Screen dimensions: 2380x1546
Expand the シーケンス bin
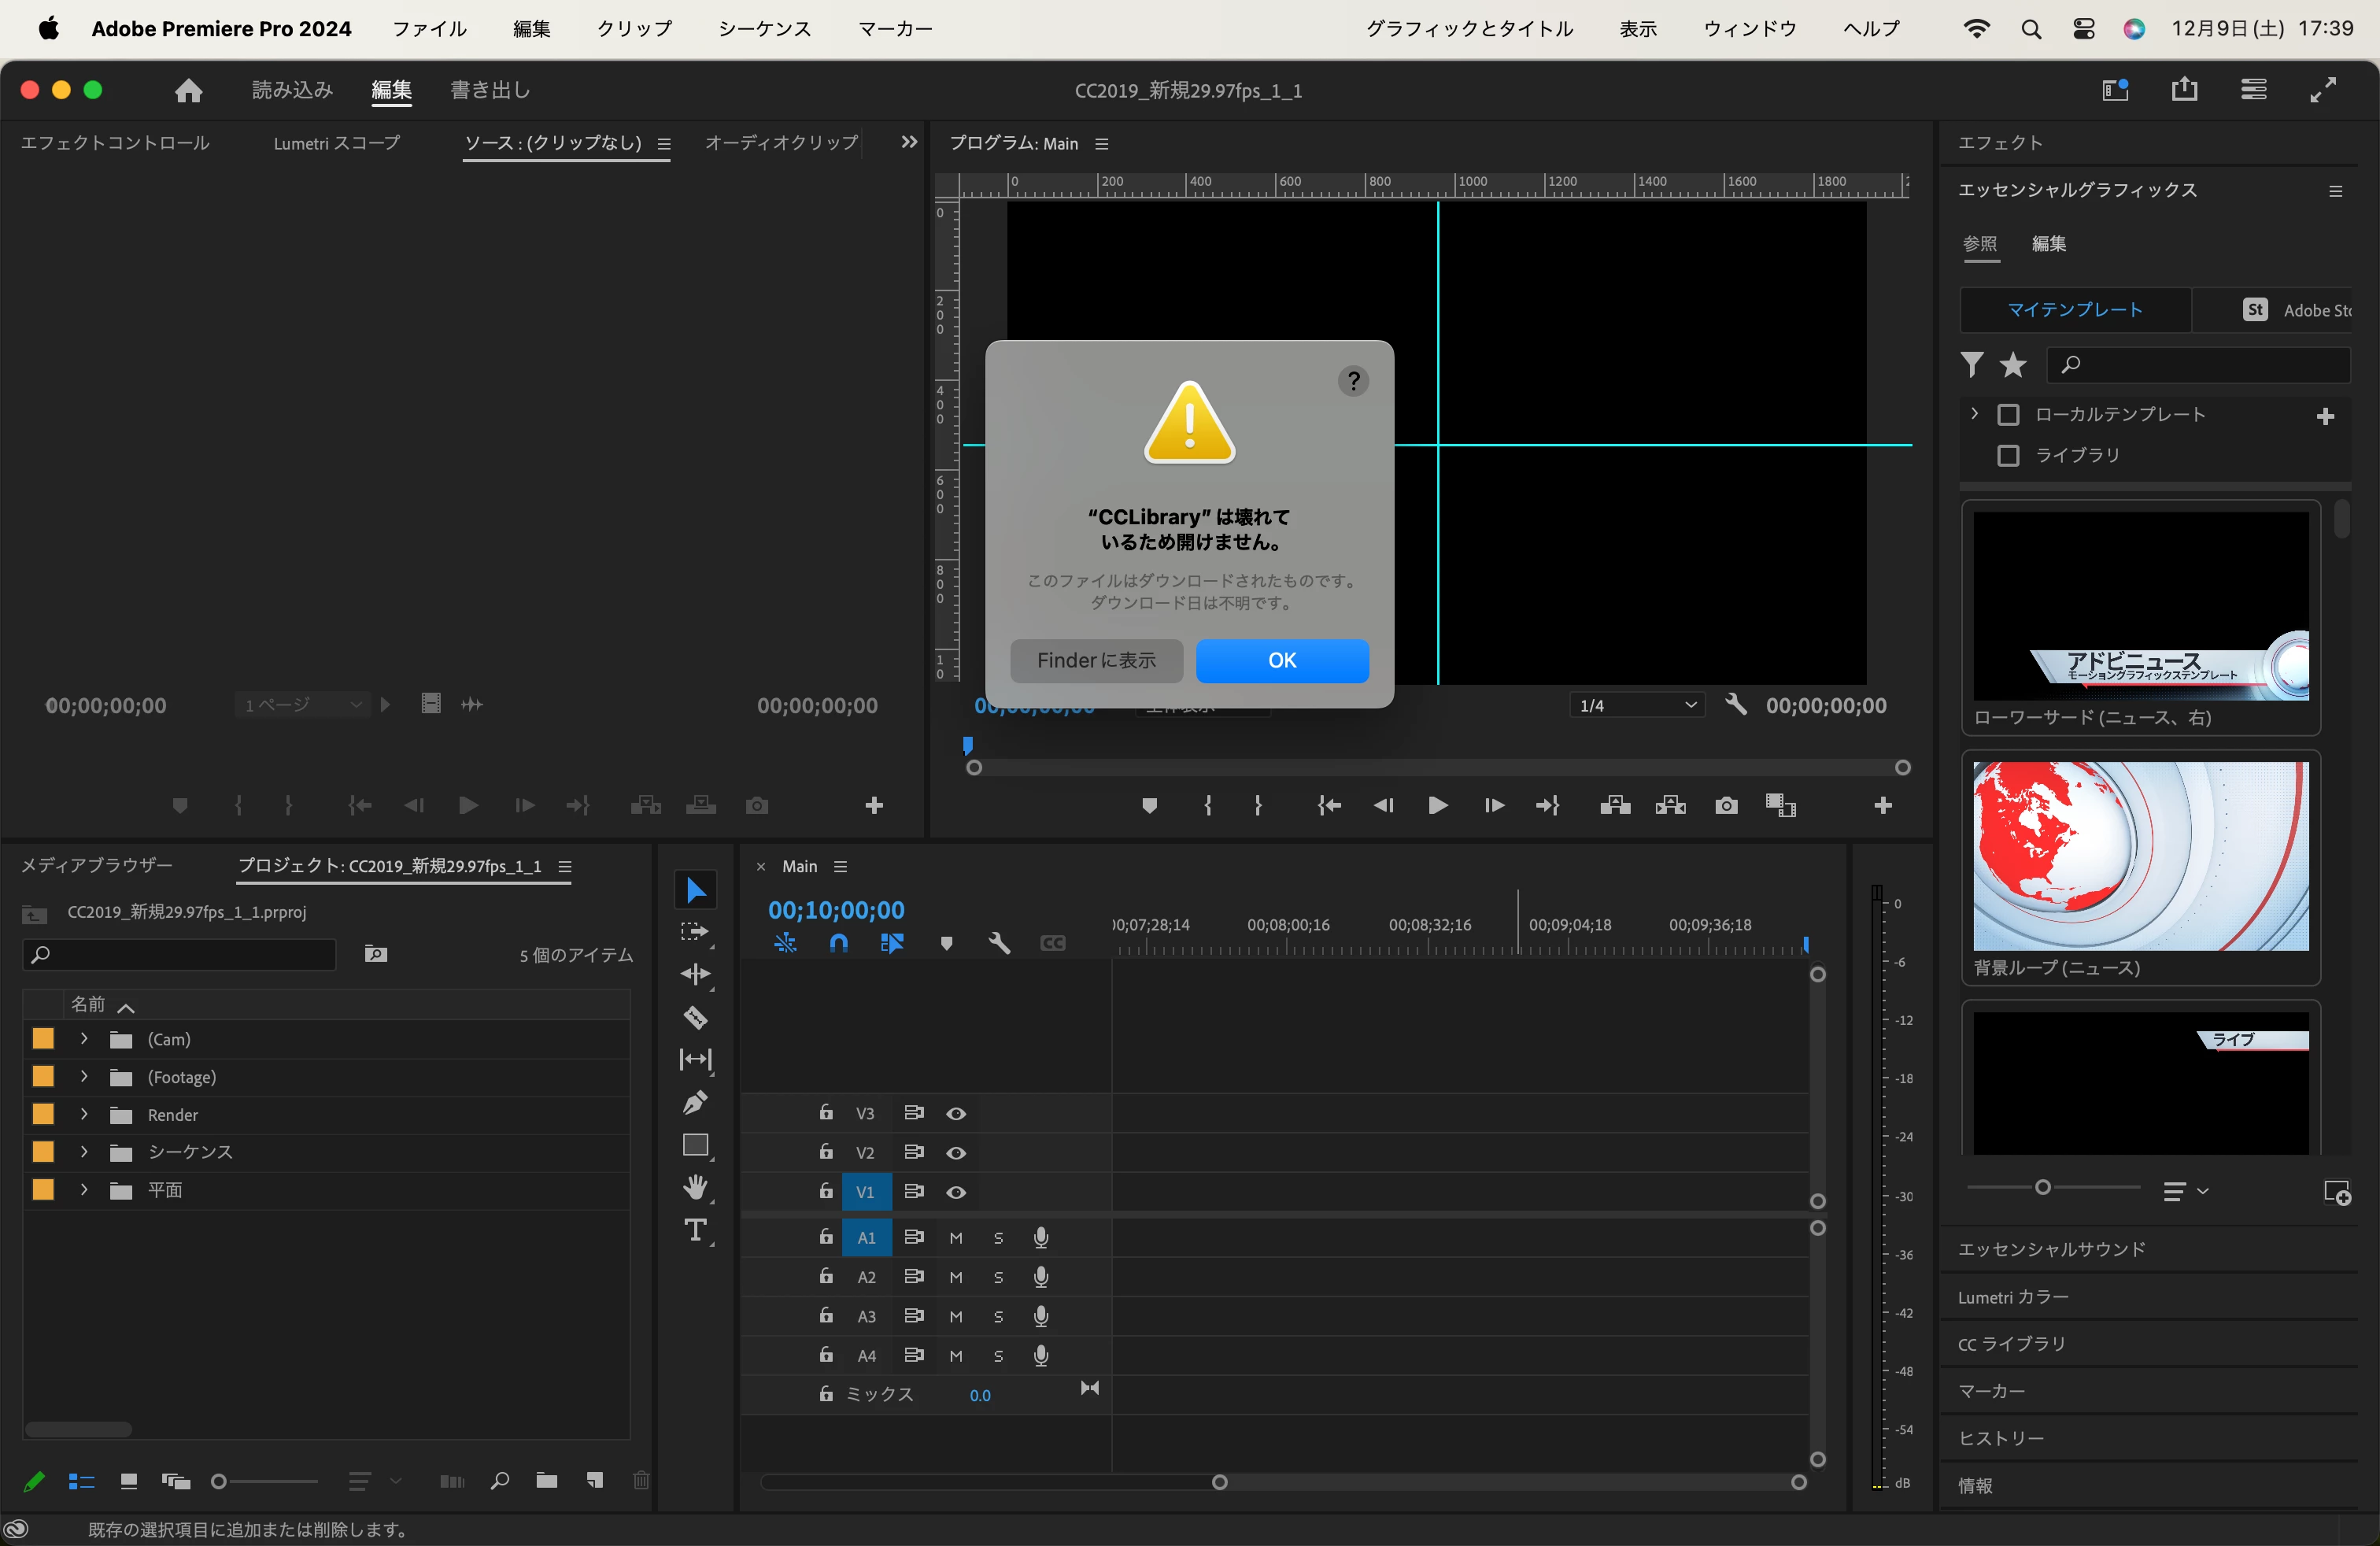pos(84,1152)
